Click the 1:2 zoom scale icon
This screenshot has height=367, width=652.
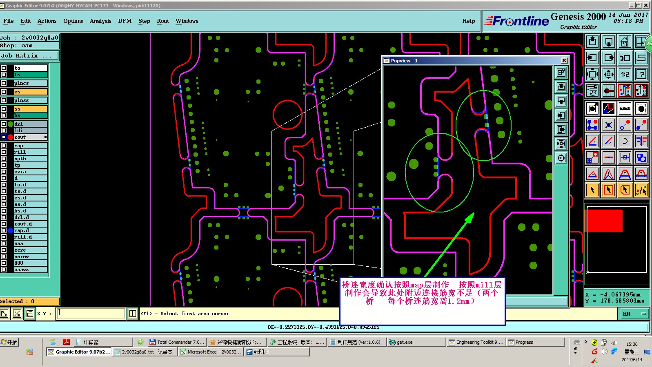(625, 74)
